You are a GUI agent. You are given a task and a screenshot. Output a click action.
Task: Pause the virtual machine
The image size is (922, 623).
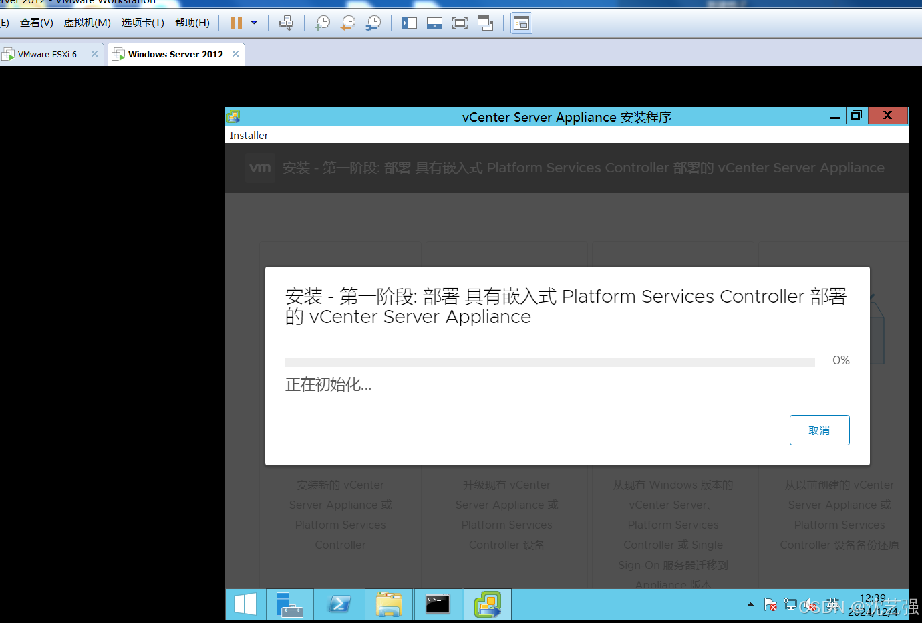236,23
